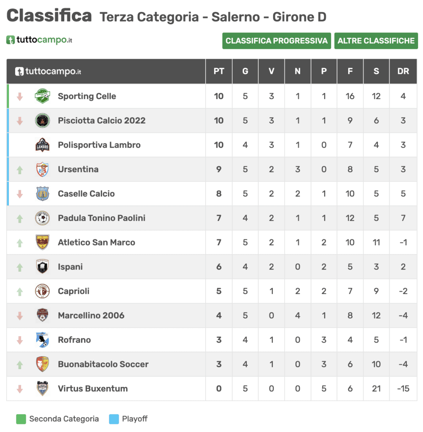Image resolution: width=423 pixels, height=432 pixels.
Task: Click the tuttocampo.it logo under the title
Action: [39, 40]
